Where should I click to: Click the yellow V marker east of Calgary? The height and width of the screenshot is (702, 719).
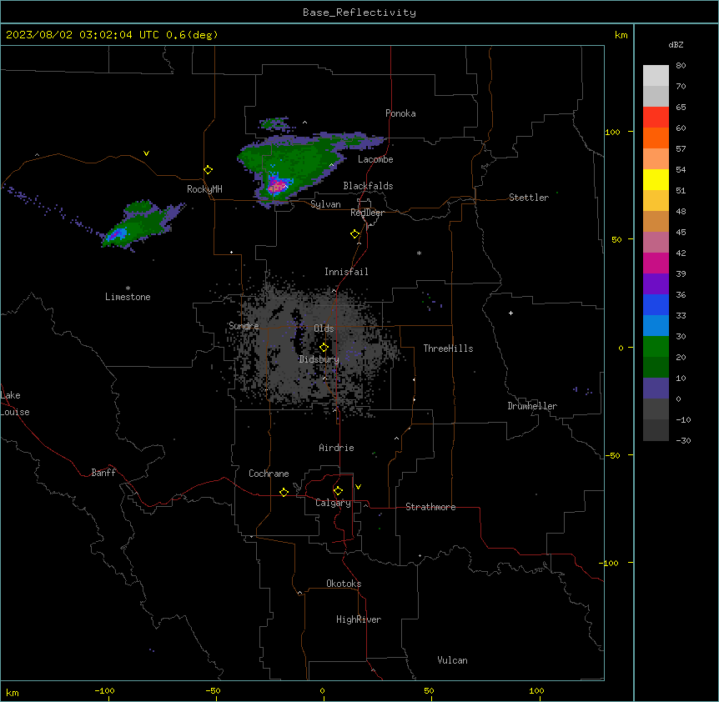(358, 487)
